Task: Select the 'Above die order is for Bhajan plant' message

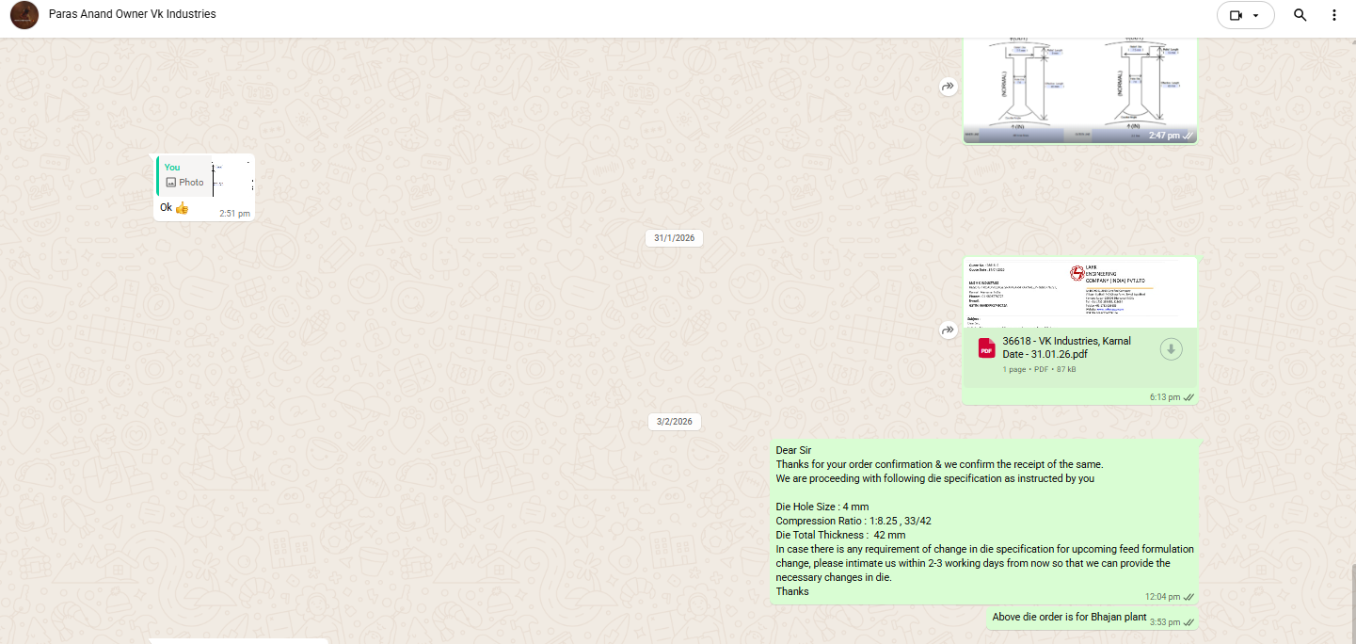Action: (1069, 618)
